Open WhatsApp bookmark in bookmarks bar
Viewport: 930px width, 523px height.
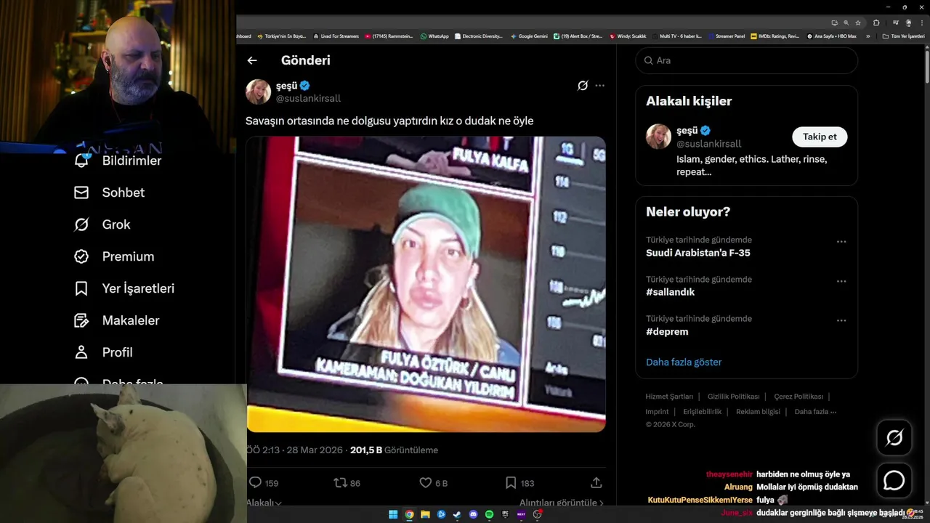[x=434, y=36]
